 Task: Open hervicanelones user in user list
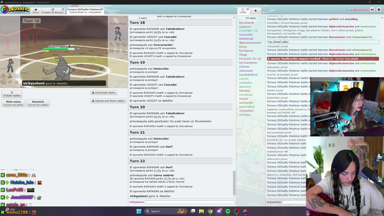(x=248, y=63)
